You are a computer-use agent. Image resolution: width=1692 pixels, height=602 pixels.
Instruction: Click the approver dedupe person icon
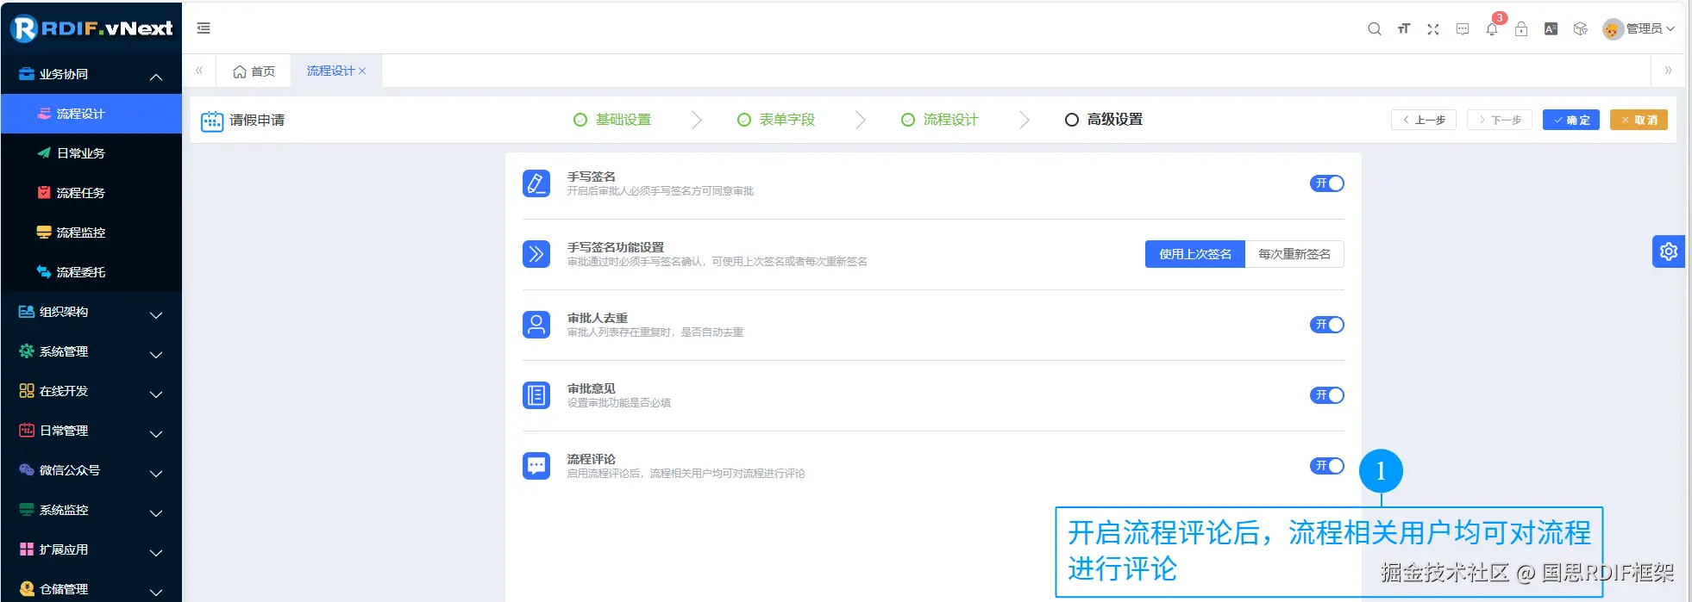[536, 325]
